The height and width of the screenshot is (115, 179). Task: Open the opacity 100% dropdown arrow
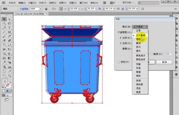[x=40, y=9]
